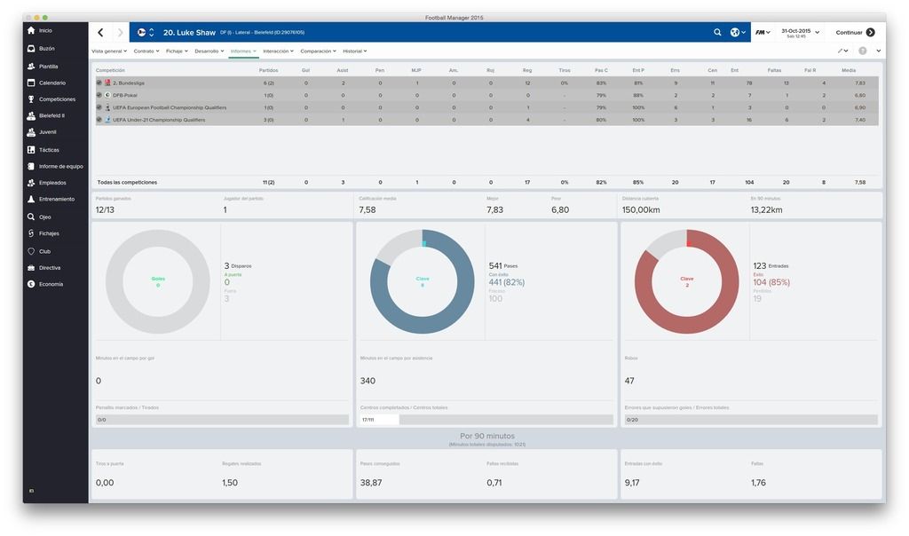Open Competiciones trophy icon
This screenshot has height=536, width=909.
[31, 99]
